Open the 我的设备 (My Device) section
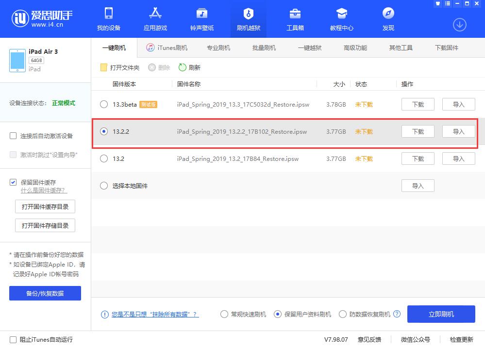Screen dimensions: 485x348 (109, 19)
